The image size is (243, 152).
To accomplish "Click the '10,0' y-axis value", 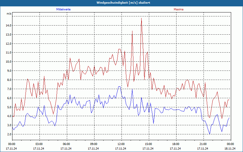I will 9,62.
